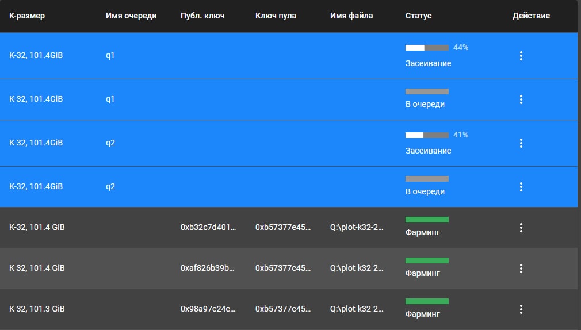Click size cell of q2 plot seeding at 41%
This screenshot has width=581, height=330.
click(x=36, y=143)
